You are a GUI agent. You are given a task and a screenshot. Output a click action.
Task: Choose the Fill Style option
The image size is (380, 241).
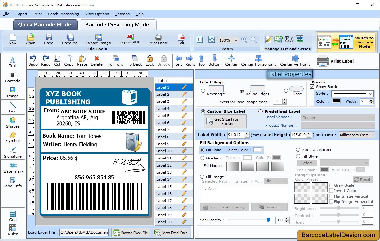tap(298, 156)
